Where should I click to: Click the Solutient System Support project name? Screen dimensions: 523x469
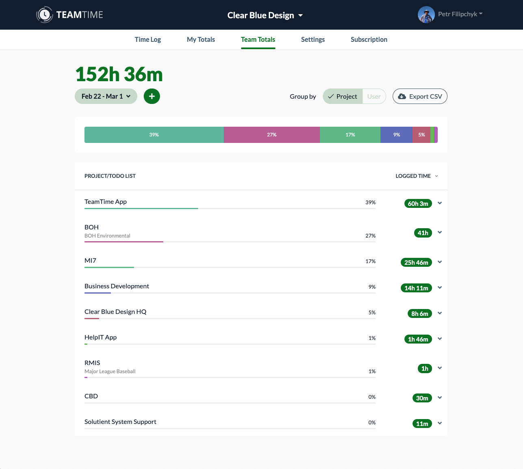click(120, 422)
